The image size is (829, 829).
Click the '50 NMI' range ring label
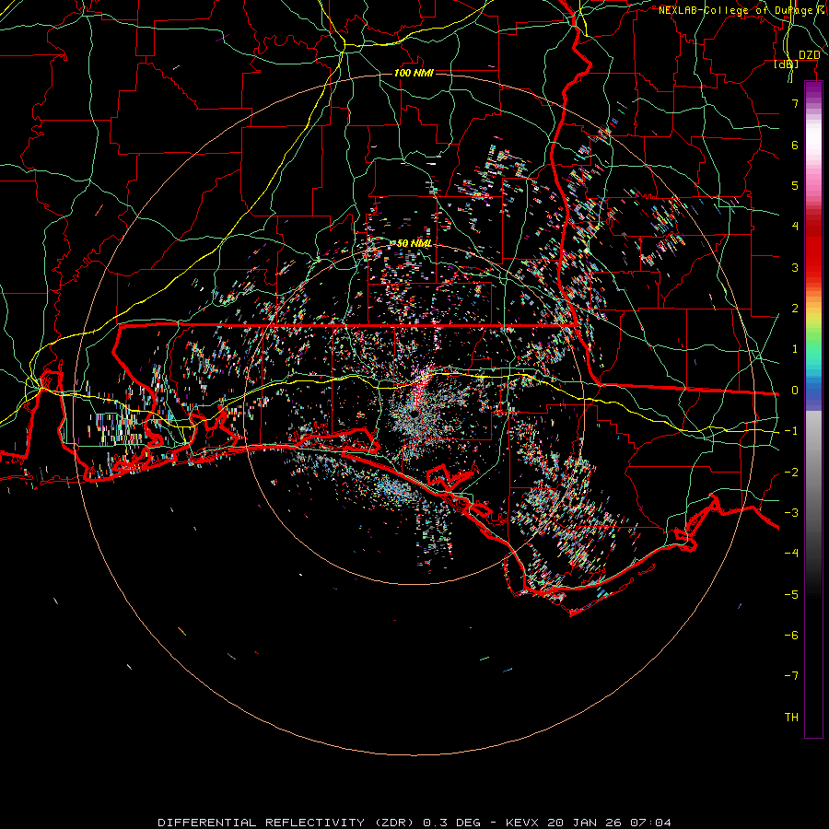(x=414, y=243)
